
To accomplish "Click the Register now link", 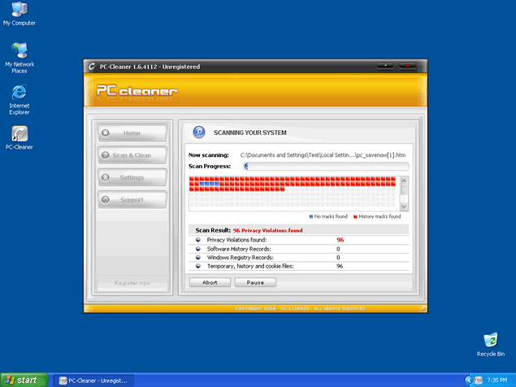I will point(132,283).
